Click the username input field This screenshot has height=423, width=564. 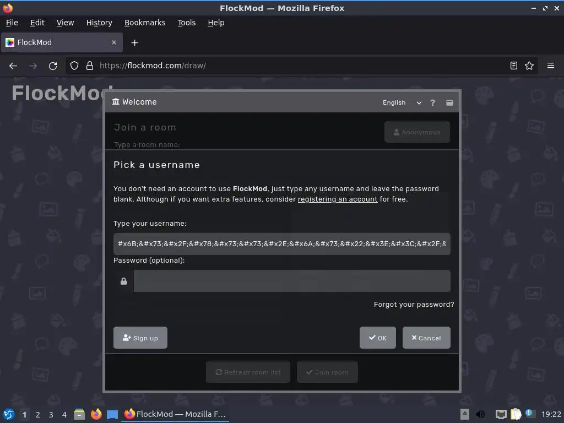point(281,244)
